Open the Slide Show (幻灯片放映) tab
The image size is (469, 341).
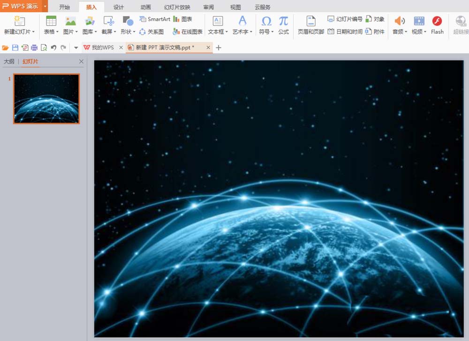(x=177, y=7)
